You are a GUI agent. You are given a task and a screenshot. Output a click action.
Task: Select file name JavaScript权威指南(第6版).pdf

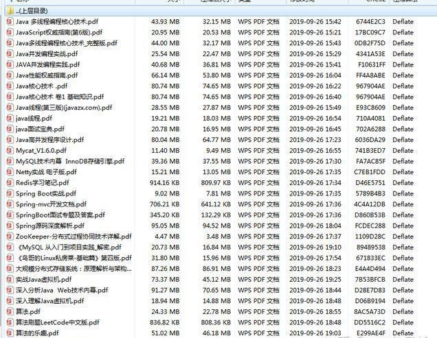[x=59, y=32]
